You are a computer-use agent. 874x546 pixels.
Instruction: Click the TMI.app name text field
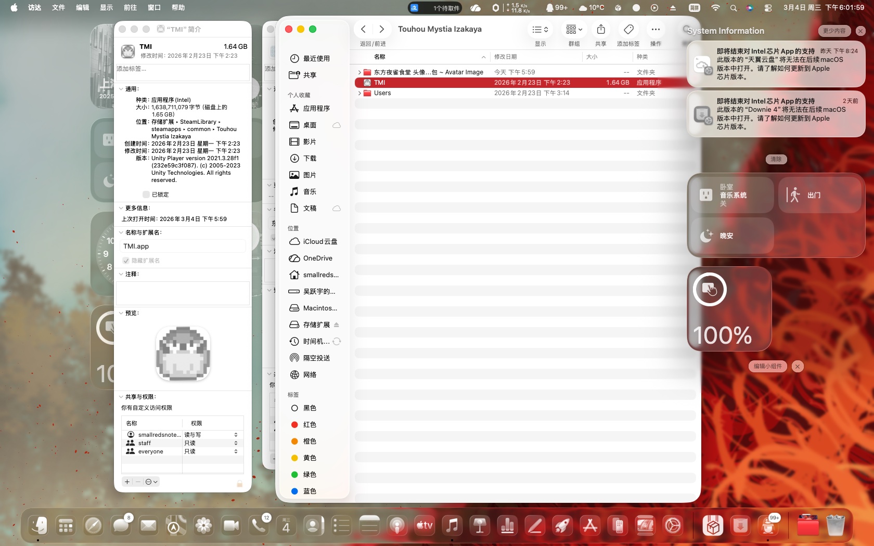(183, 246)
